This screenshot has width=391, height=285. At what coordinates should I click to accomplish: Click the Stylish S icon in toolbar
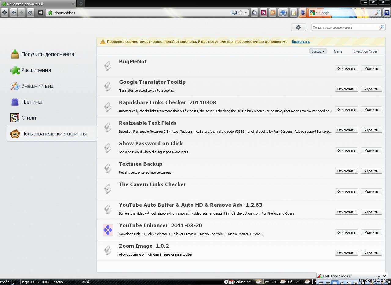pos(264,13)
